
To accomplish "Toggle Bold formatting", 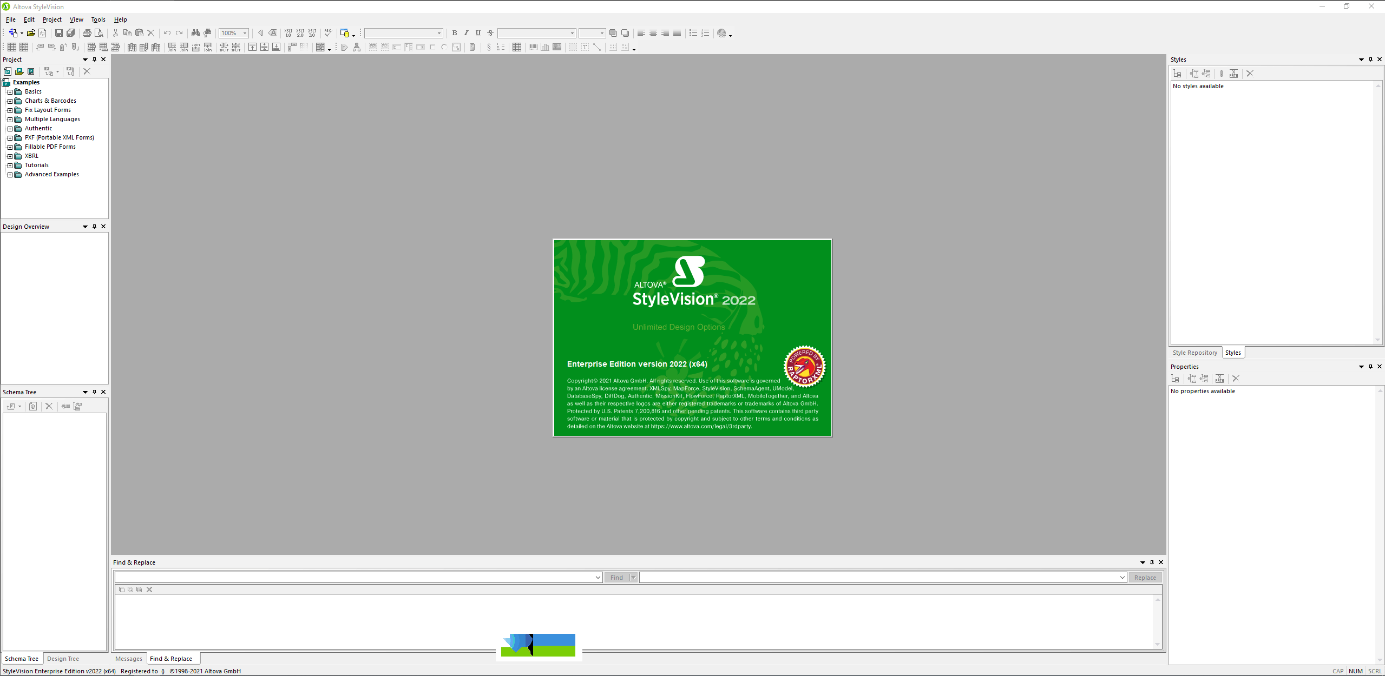I will tap(455, 33).
